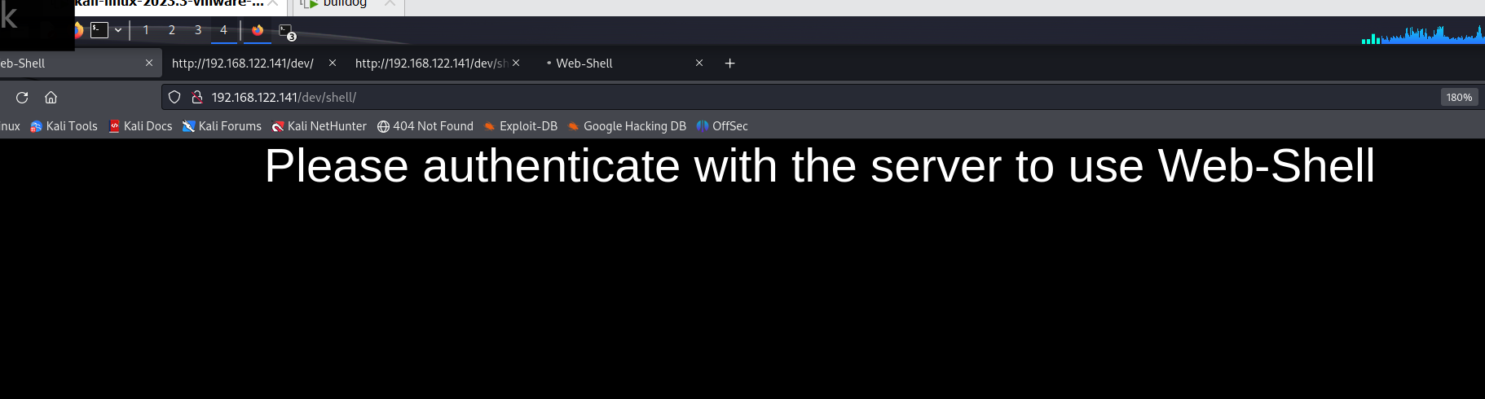Select the 192.168.122.141/dev/ tab
The width and height of the screenshot is (1485, 399).
(243, 64)
